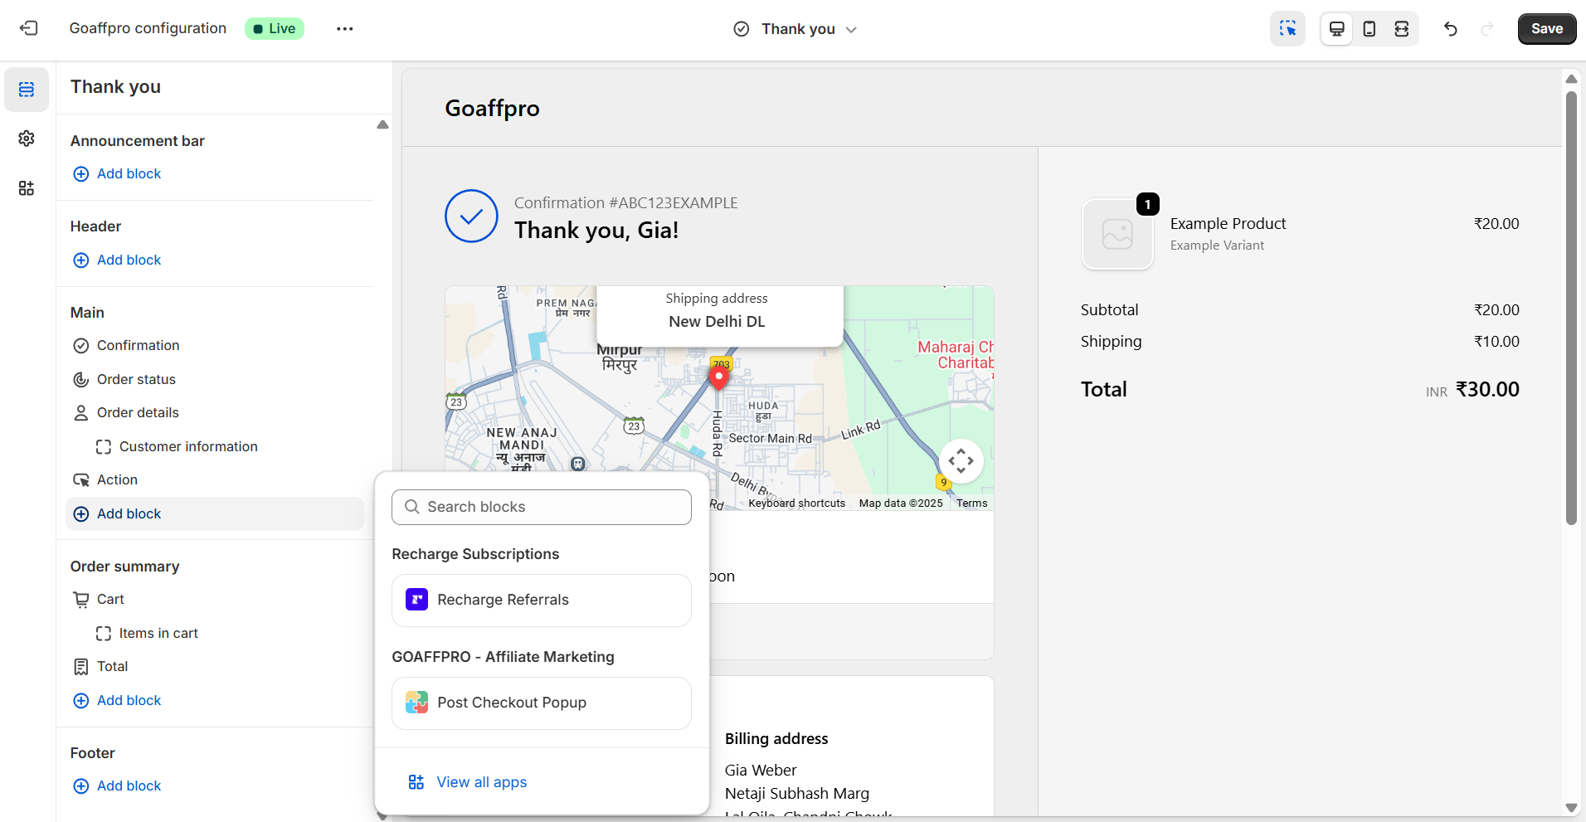Open the Sections panel in sidebar
1586x822 pixels.
click(27, 90)
